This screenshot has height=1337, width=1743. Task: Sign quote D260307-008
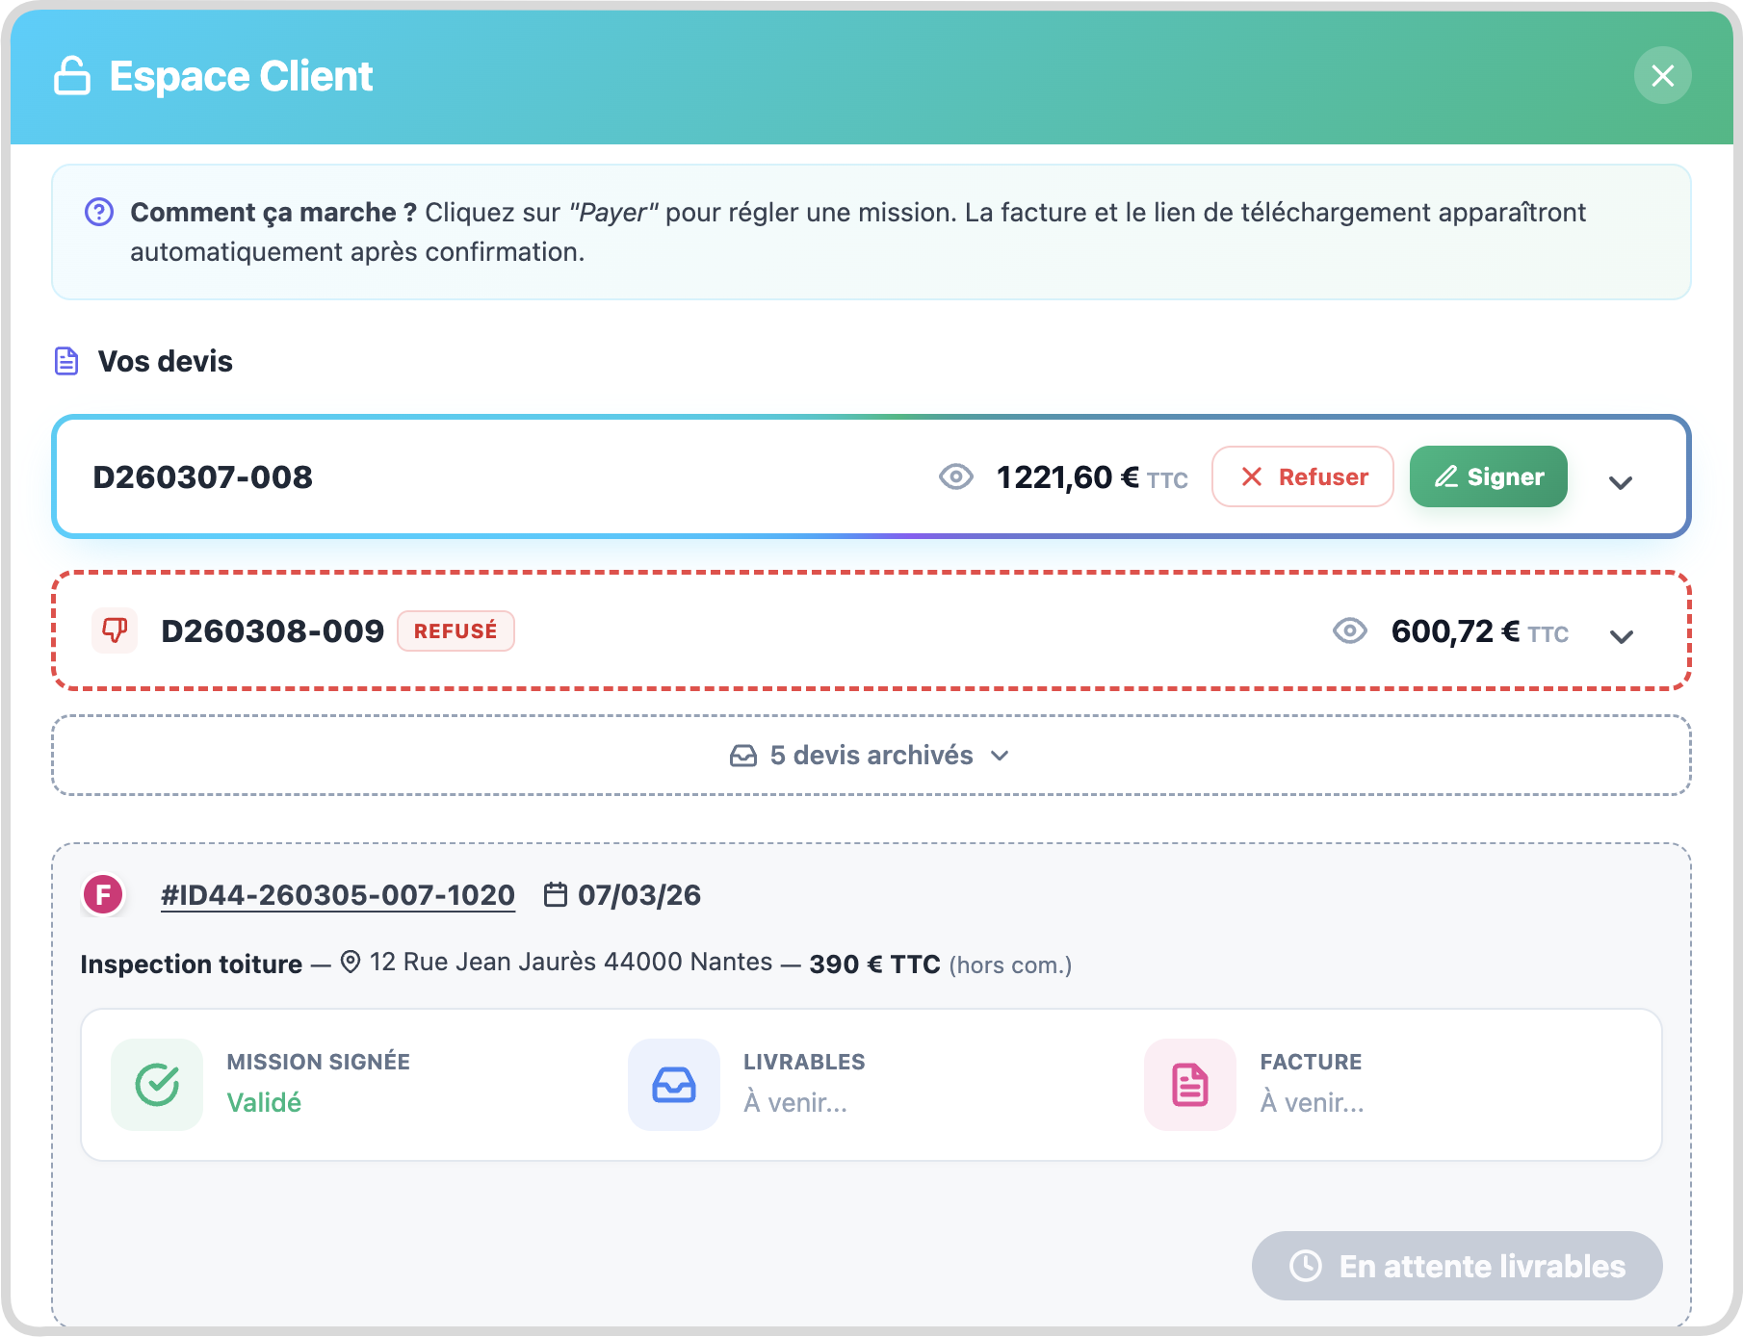(x=1488, y=476)
